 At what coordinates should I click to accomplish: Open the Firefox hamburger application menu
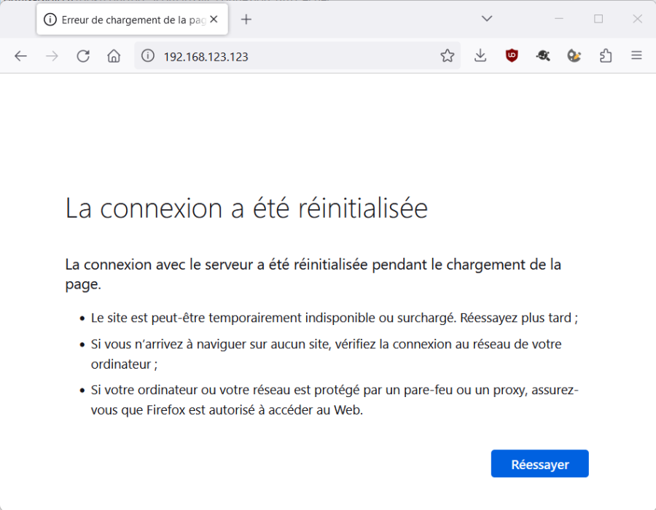[x=636, y=56]
